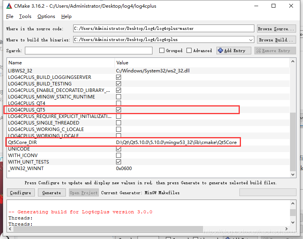Click the Search input field

pyautogui.click(x=88, y=51)
